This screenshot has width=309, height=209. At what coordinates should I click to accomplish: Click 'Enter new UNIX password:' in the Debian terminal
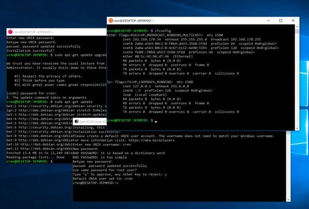coord(30,38)
